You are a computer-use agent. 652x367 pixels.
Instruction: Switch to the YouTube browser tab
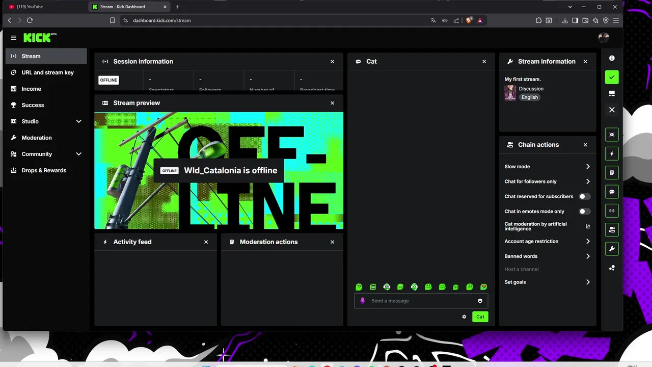pyautogui.click(x=46, y=7)
